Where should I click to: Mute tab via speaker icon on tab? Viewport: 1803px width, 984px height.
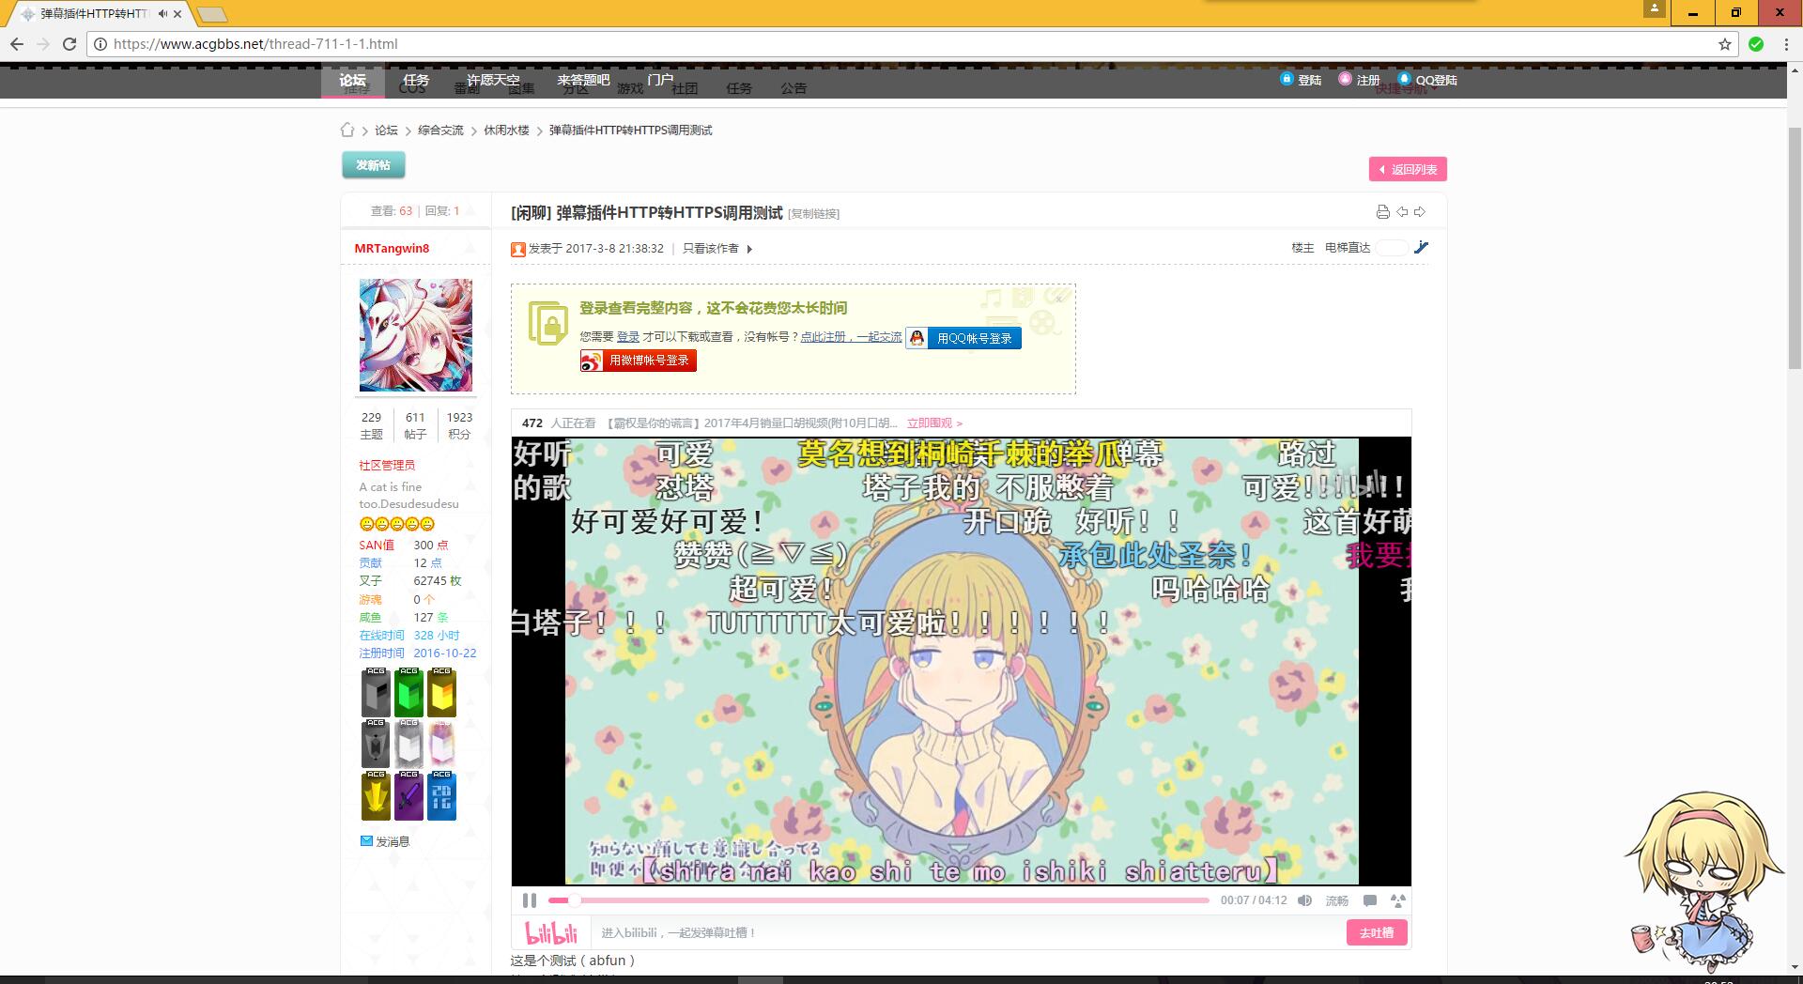(x=162, y=14)
